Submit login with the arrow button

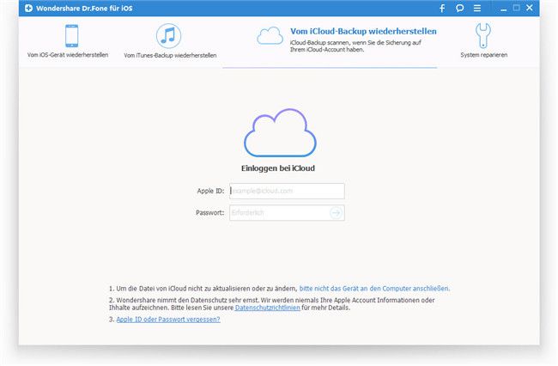click(x=336, y=212)
